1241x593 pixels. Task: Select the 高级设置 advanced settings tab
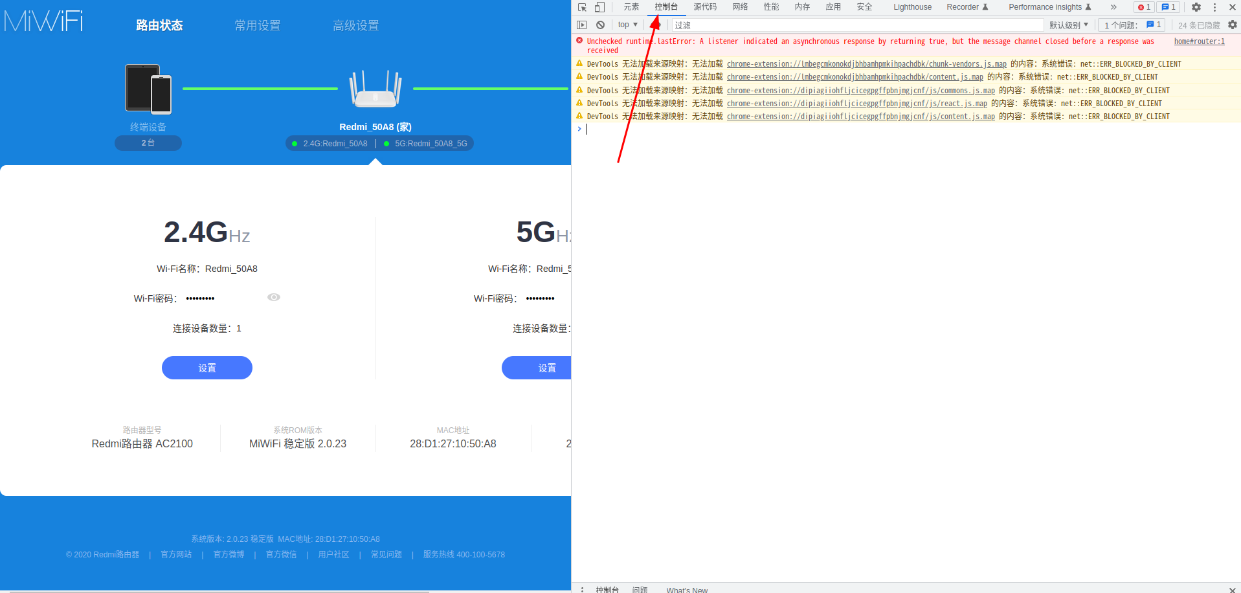coord(355,25)
